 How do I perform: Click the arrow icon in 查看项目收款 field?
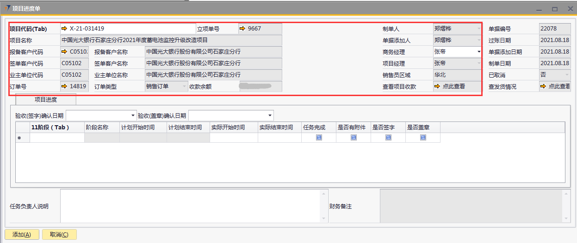click(438, 86)
